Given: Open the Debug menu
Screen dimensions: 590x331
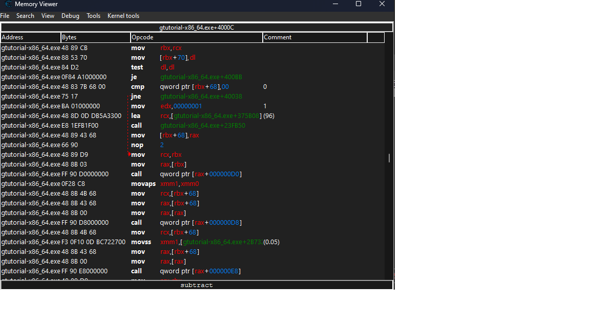Looking at the screenshot, I should coord(70,16).
